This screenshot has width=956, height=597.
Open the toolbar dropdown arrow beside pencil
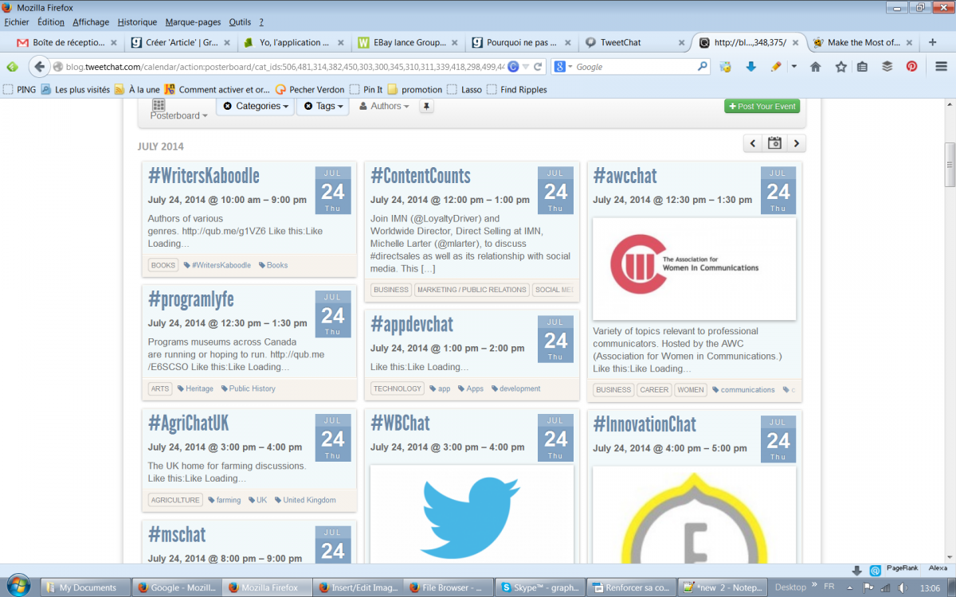coord(793,67)
